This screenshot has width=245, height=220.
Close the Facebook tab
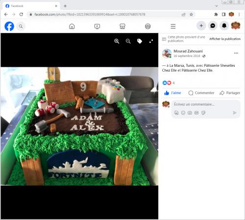[56, 6]
